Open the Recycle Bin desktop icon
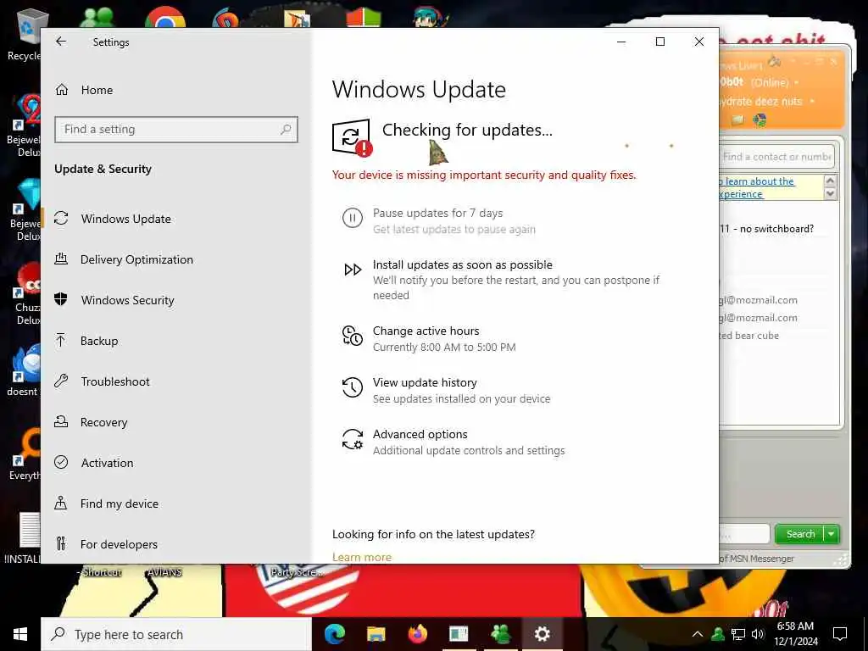868x651 pixels. coord(26,33)
